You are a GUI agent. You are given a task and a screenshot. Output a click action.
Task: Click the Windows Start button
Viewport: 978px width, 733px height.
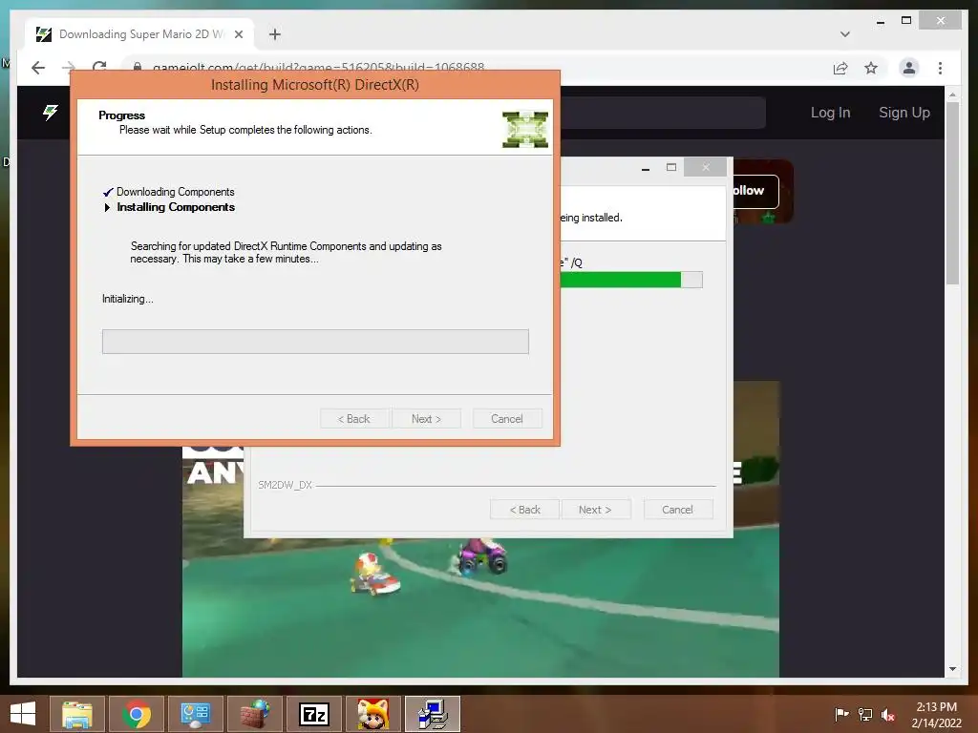click(x=23, y=714)
